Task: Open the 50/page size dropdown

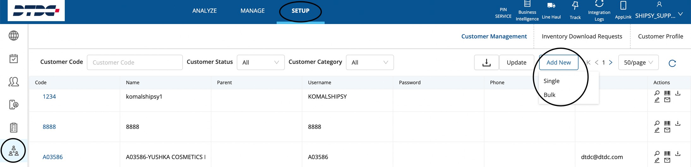Action: 638,63
